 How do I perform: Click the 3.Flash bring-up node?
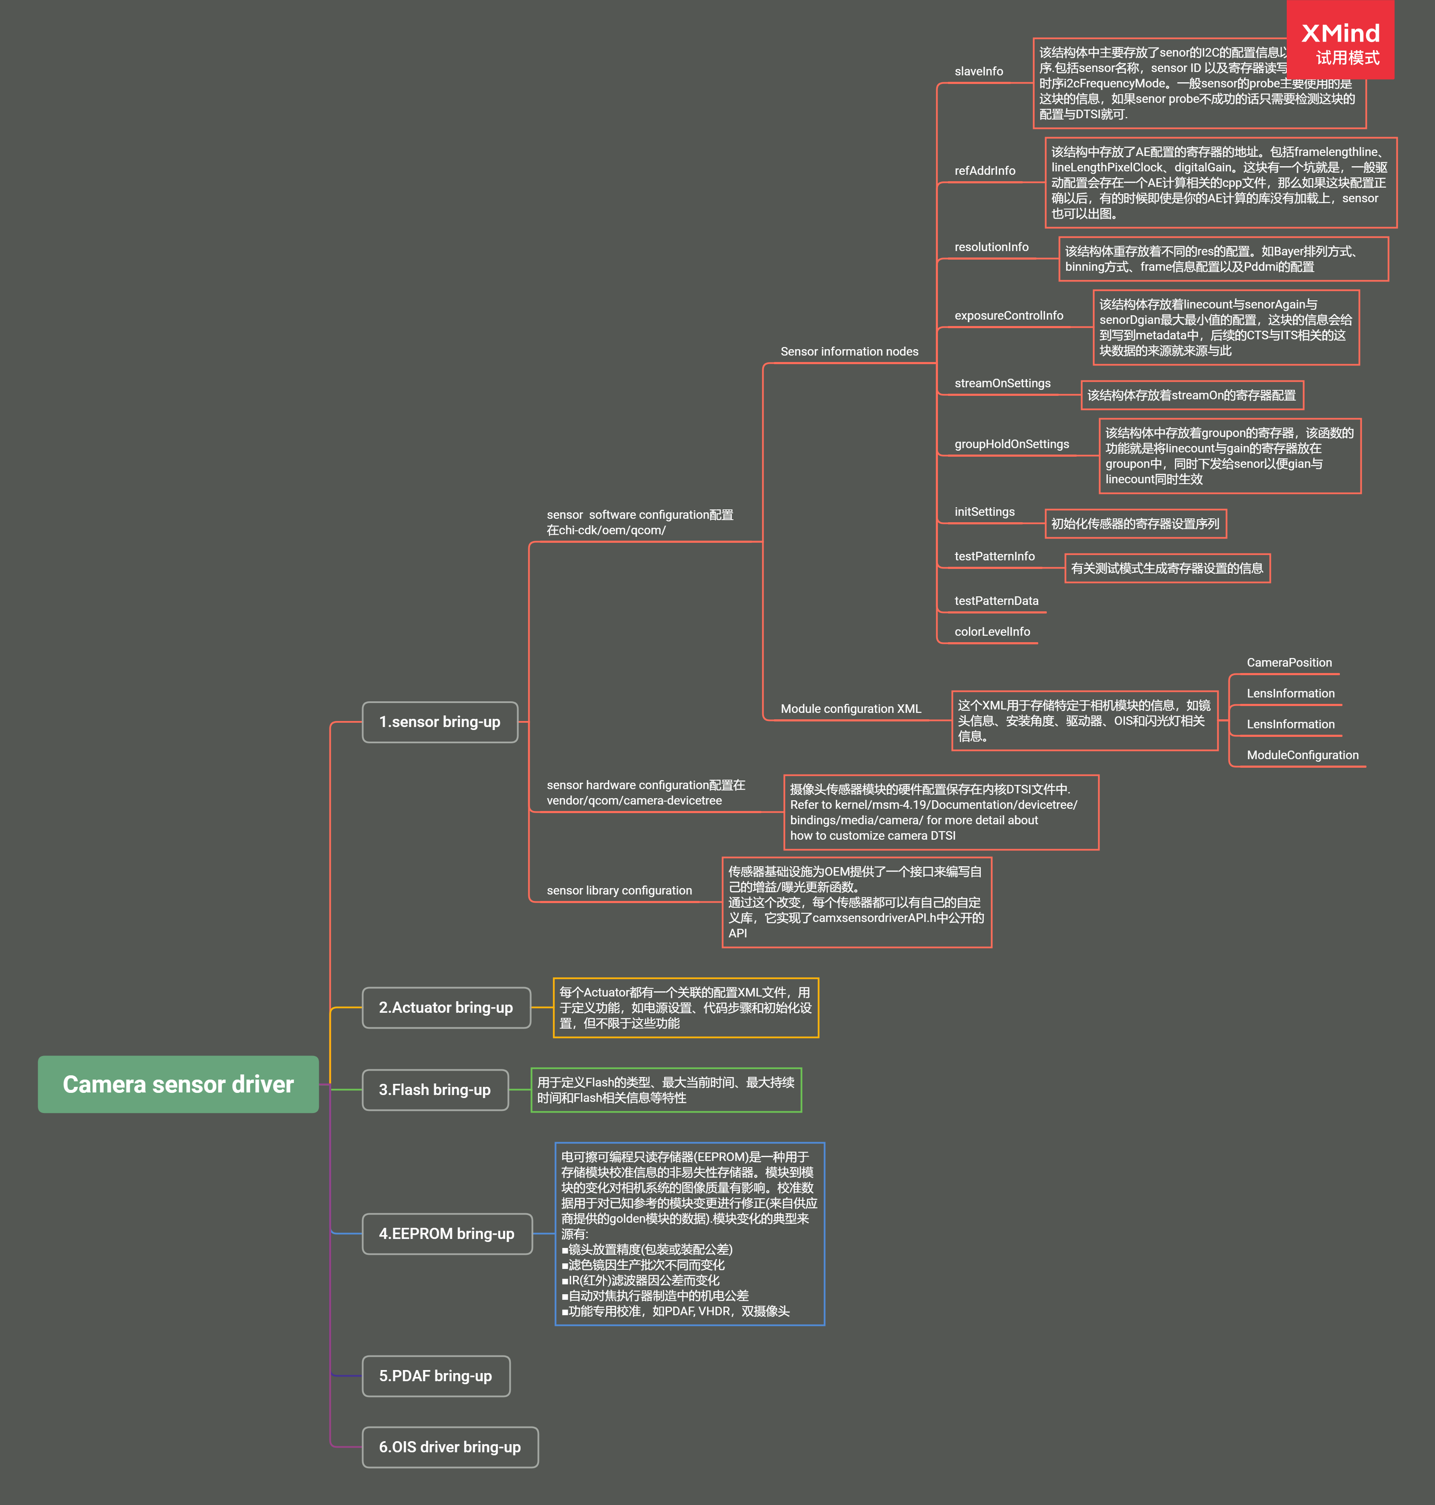(434, 1089)
